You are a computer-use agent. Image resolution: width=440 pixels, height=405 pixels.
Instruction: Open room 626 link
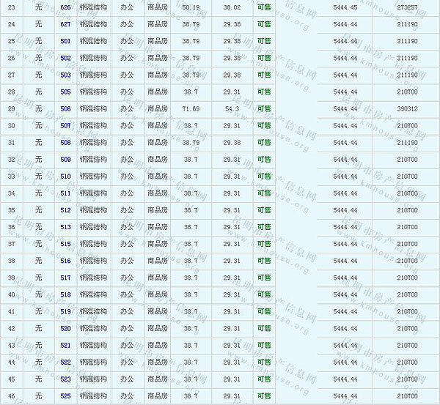(66, 7)
